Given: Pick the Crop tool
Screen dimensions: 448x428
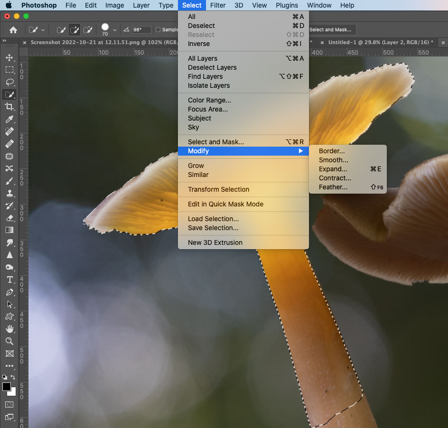Looking at the screenshot, I should [9, 107].
